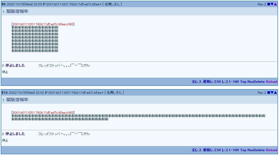
Task: Open 全レス link in thread #9 footer
Action: 197,82
